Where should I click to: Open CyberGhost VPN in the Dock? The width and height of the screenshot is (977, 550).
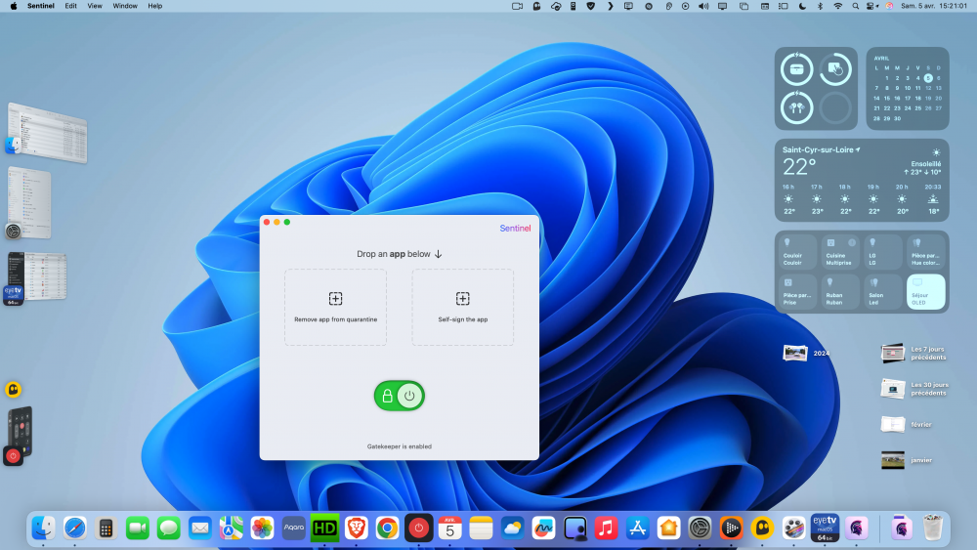pyautogui.click(x=763, y=529)
